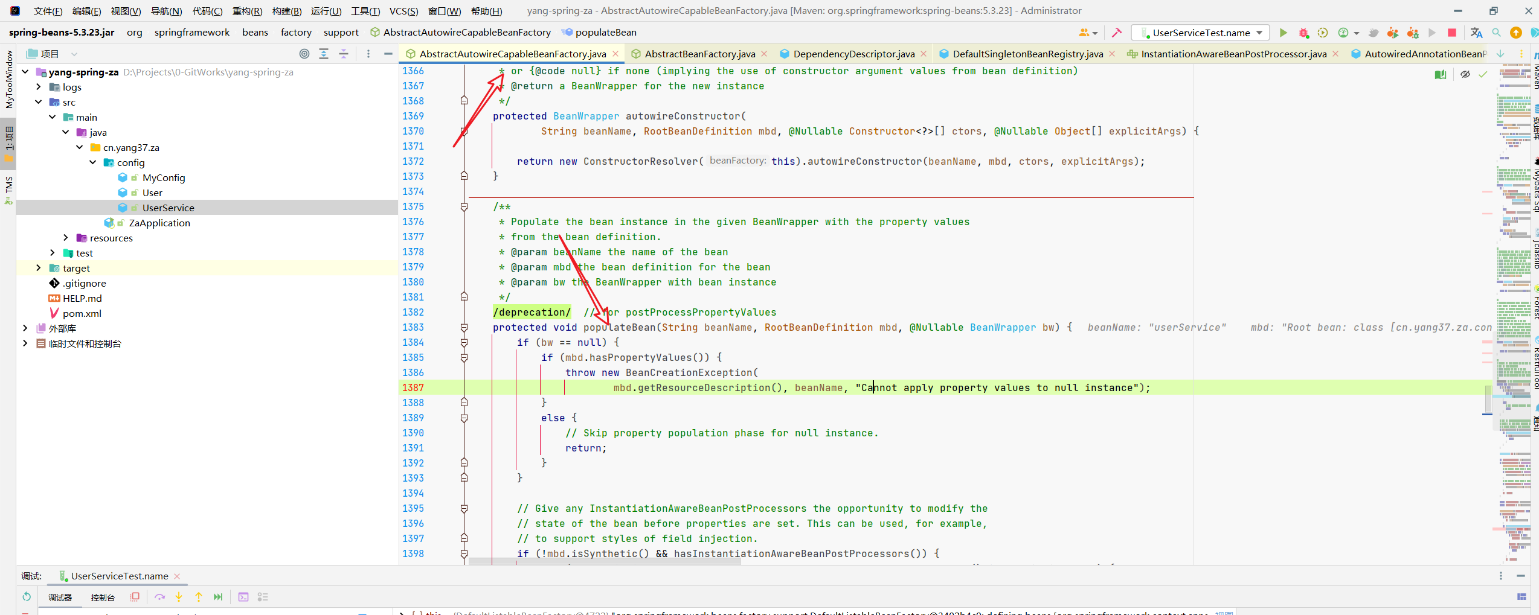
Task: Stop the debug session with red square
Action: 1452,33
